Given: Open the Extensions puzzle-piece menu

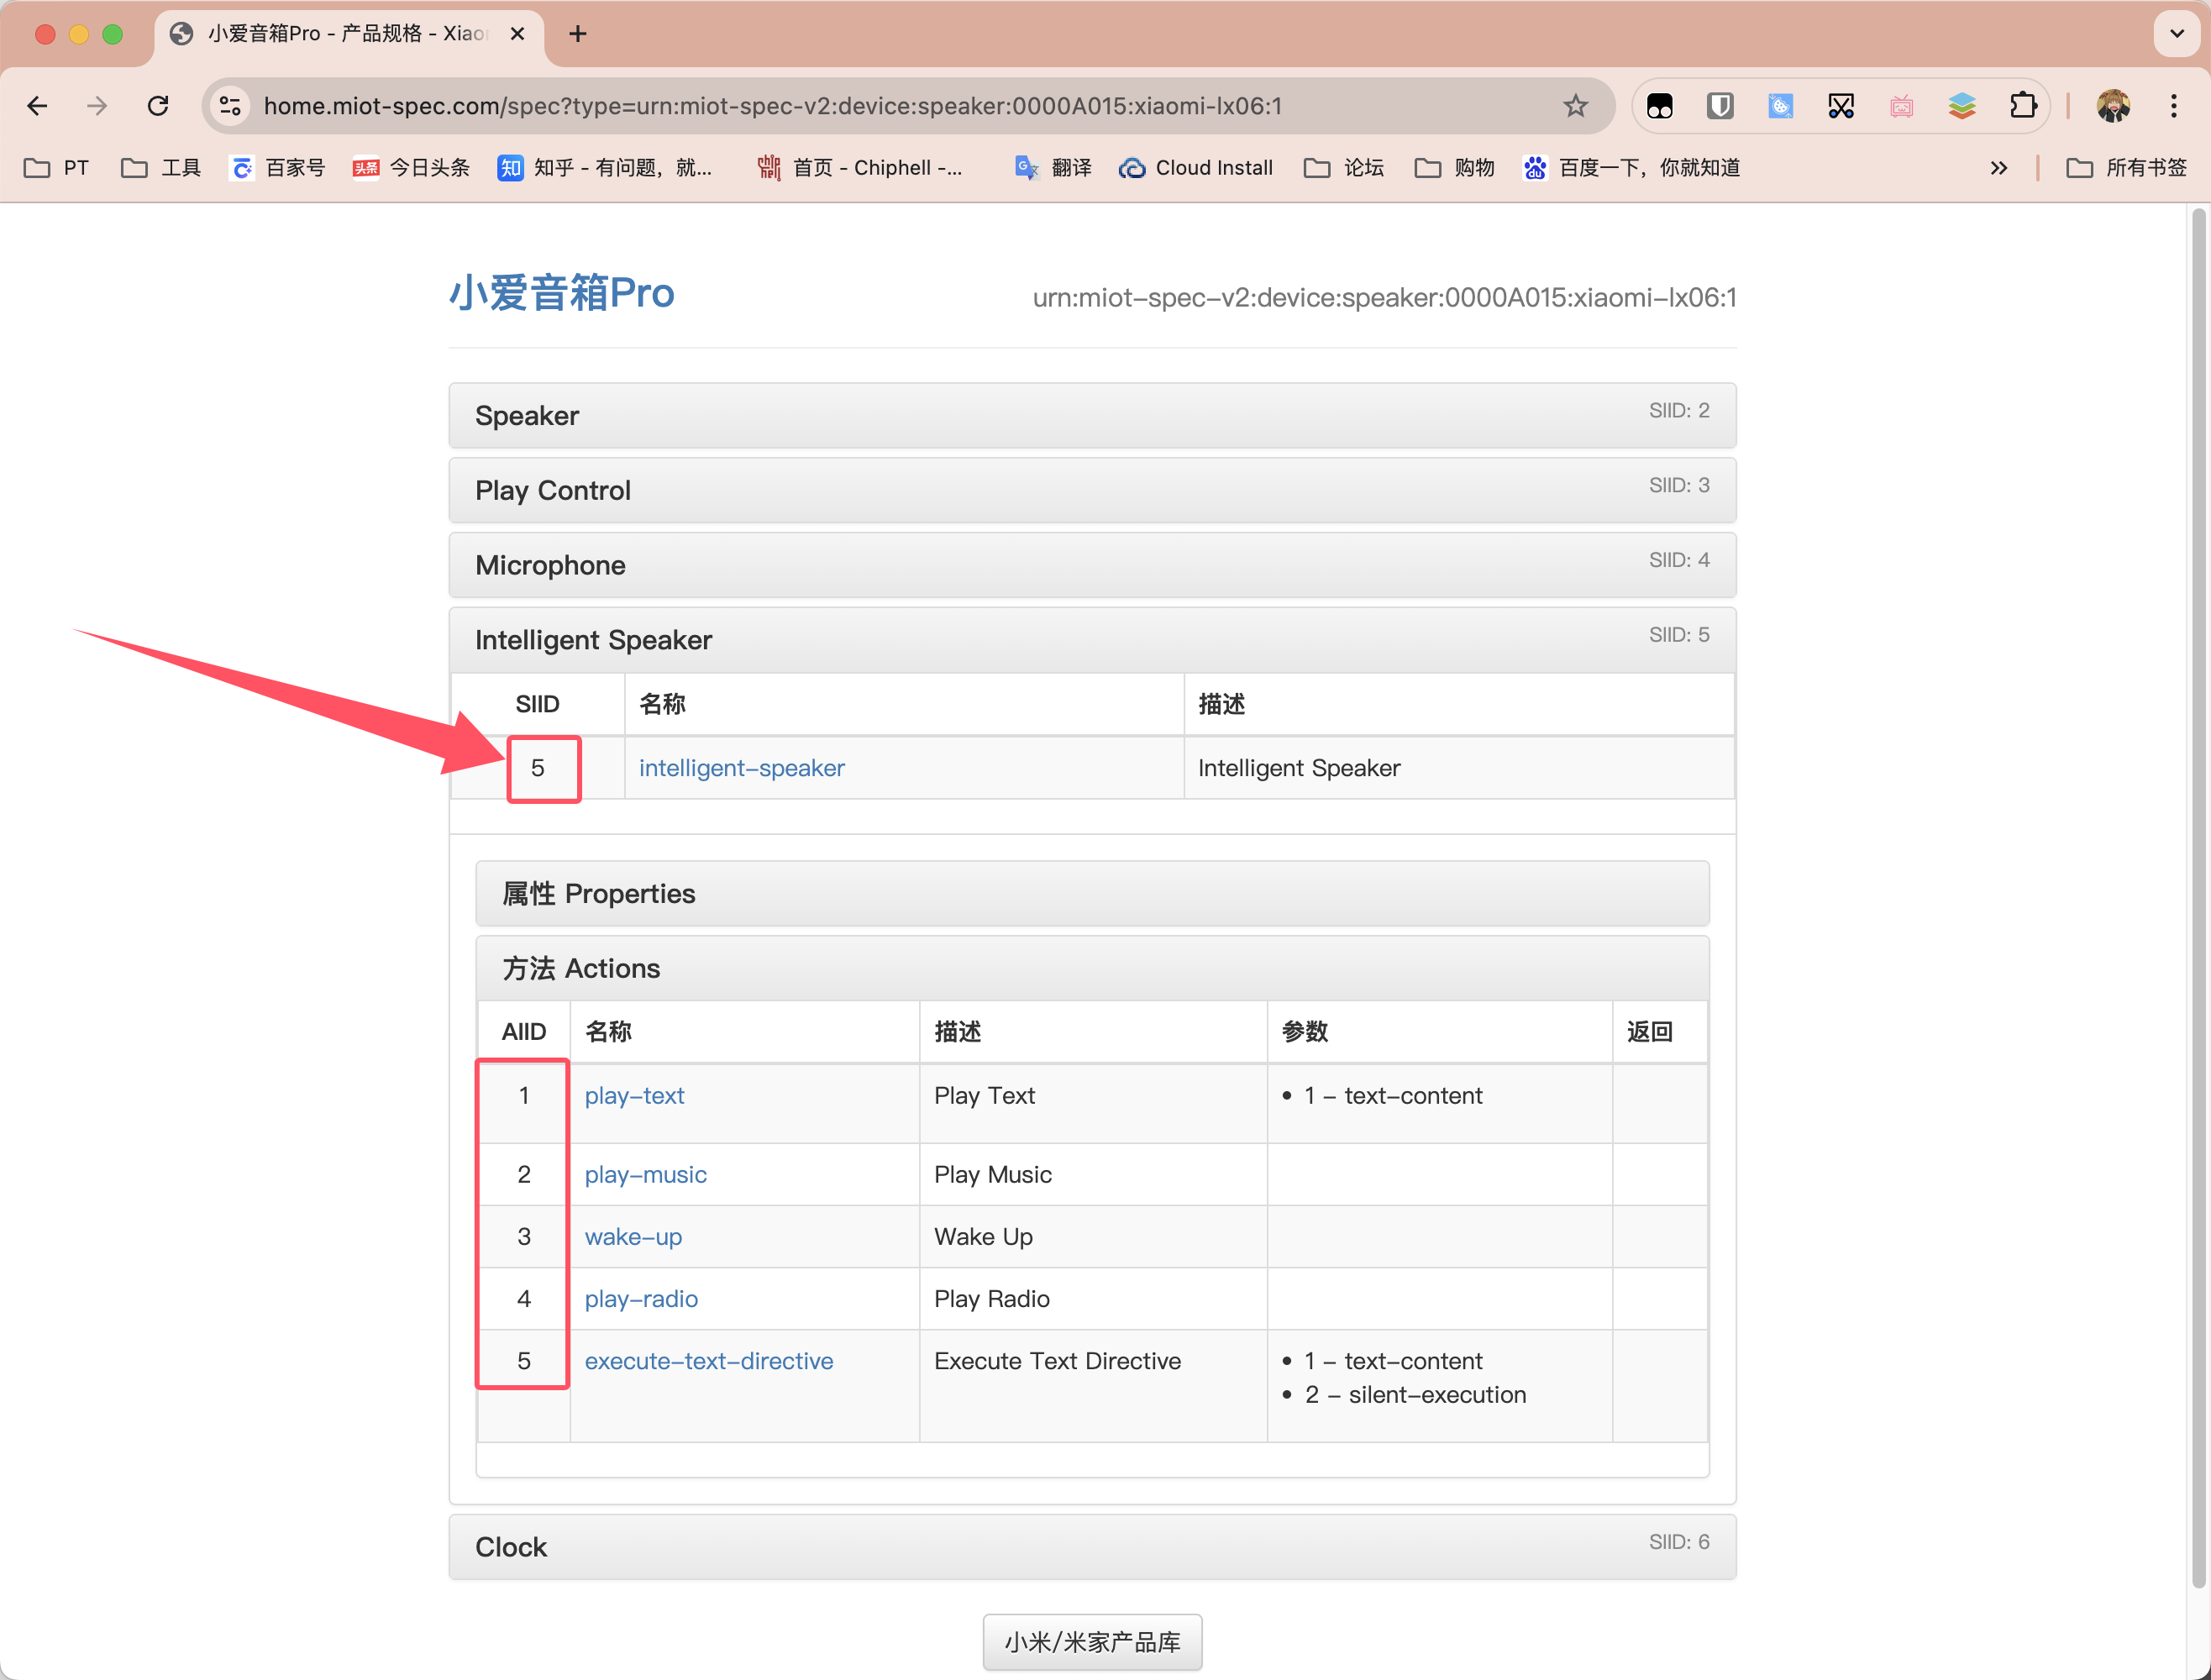Looking at the screenshot, I should 2023,106.
